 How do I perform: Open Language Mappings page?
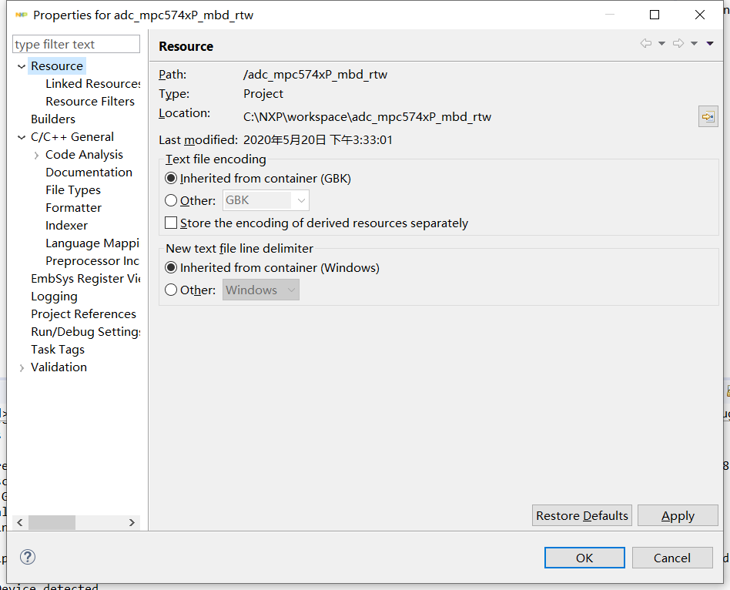coord(92,243)
